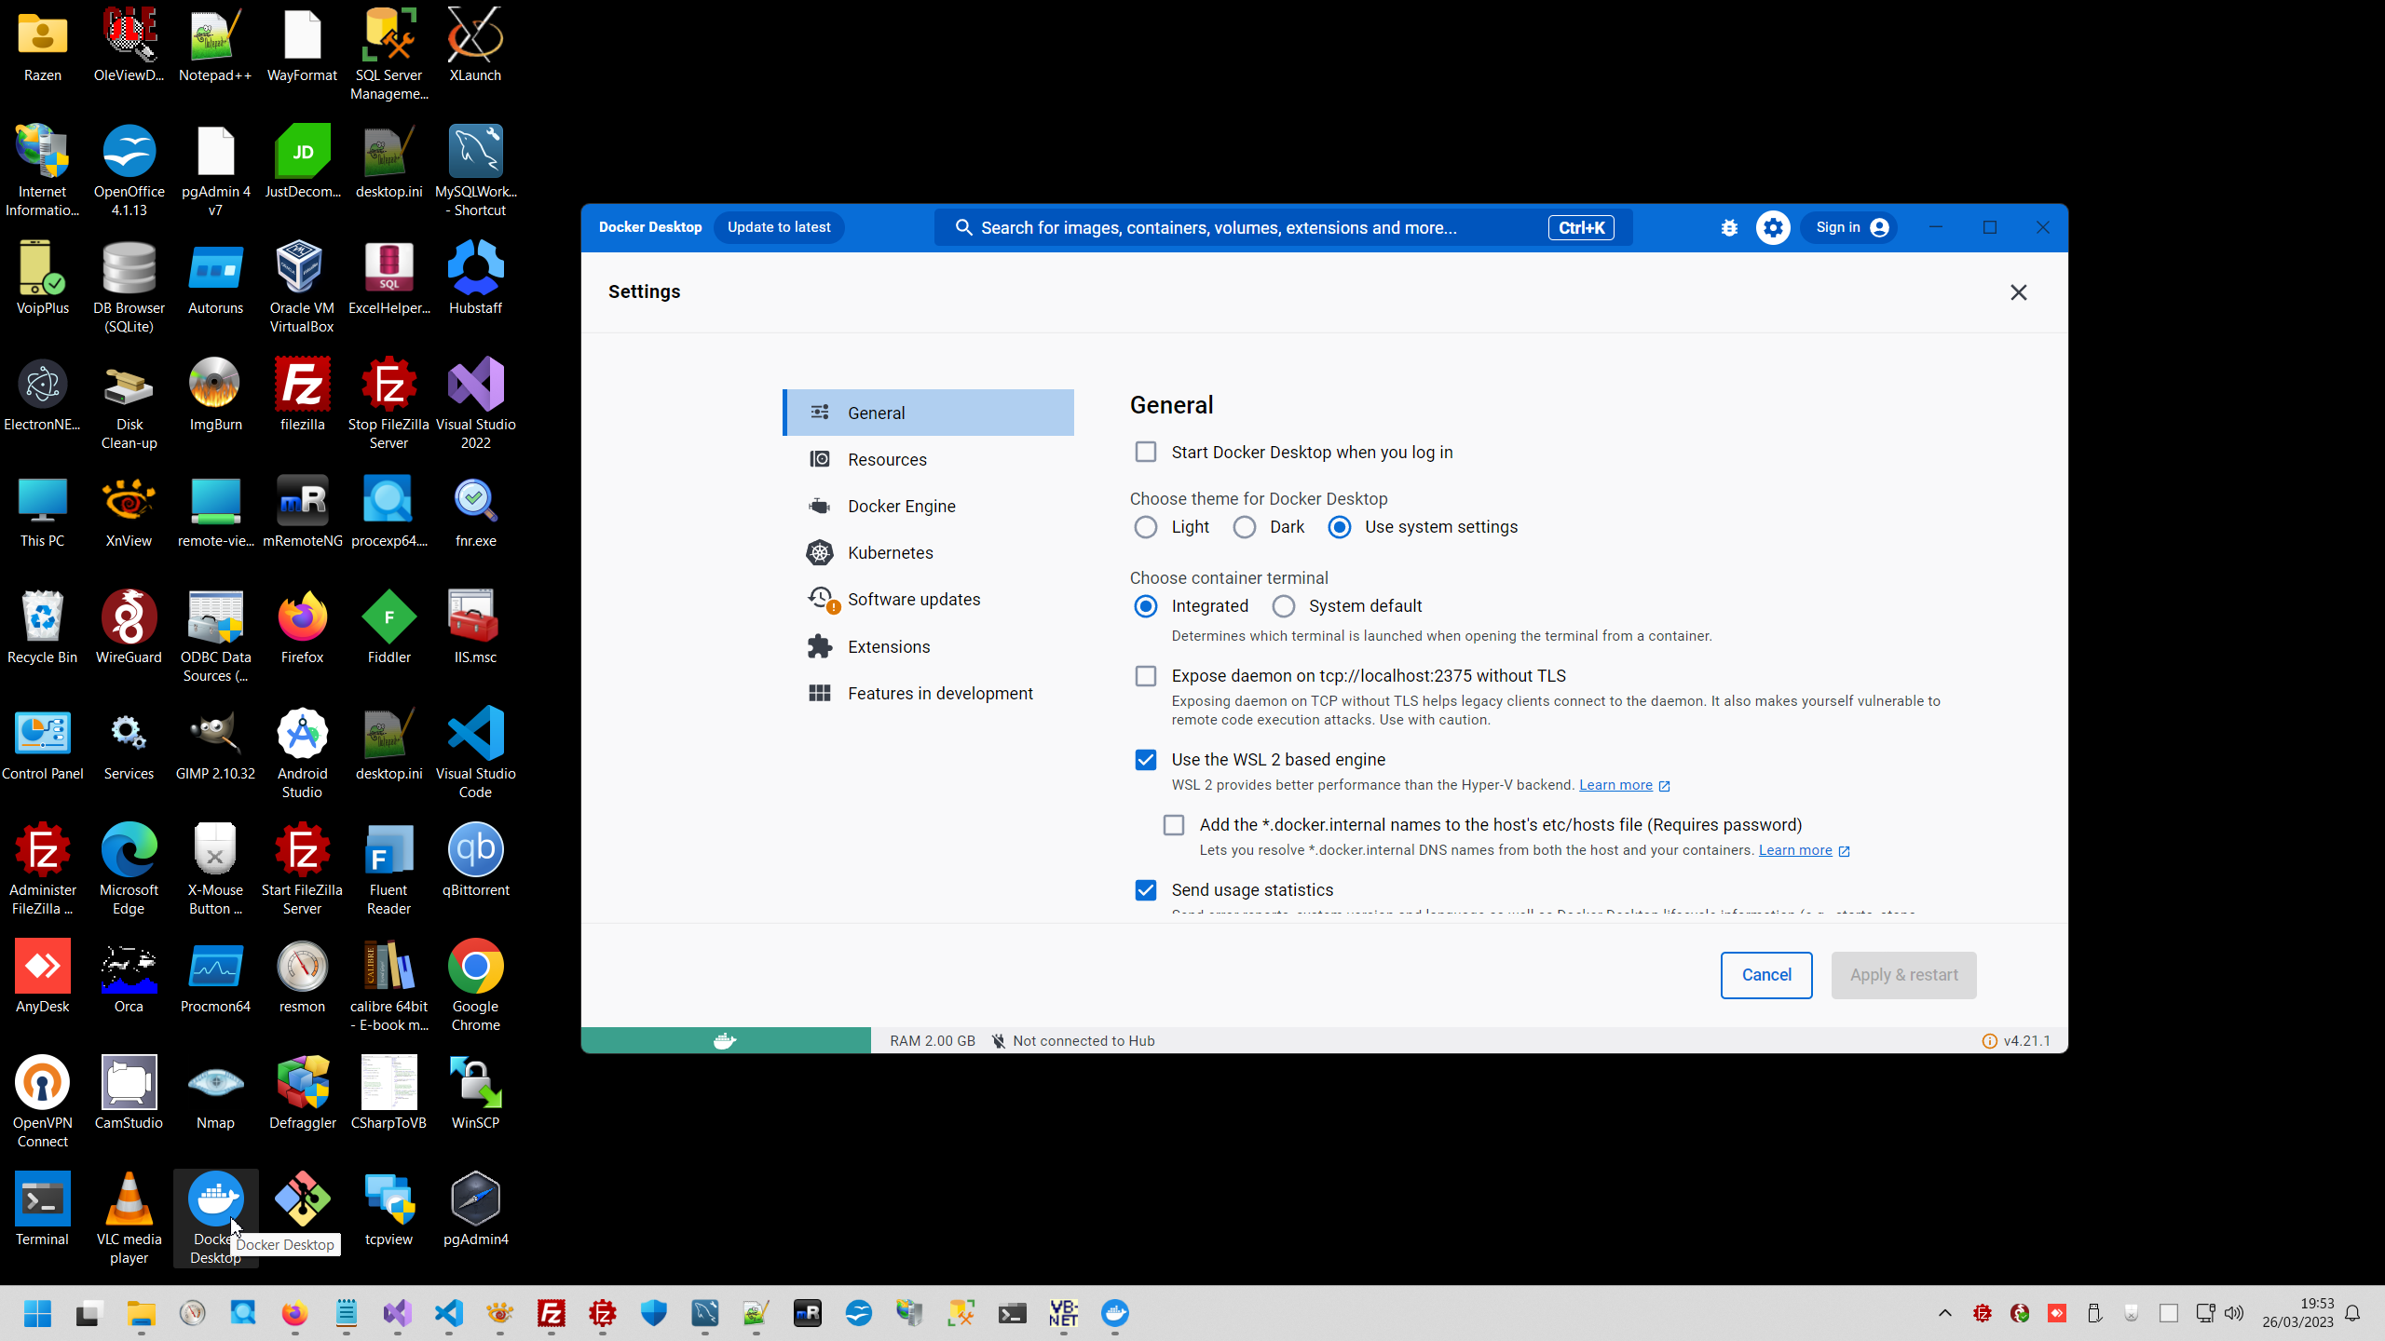Open the Kubernetes settings section
This screenshot has width=2385, height=1341.
pos(890,552)
